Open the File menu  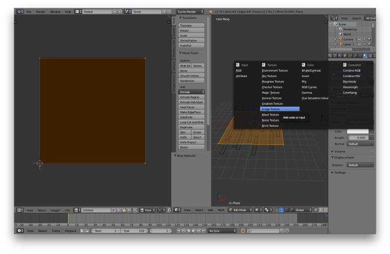point(29,12)
